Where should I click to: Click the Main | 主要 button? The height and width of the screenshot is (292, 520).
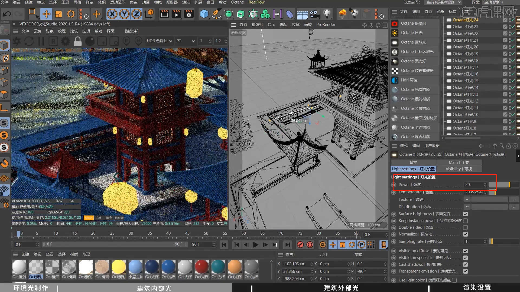click(459, 162)
